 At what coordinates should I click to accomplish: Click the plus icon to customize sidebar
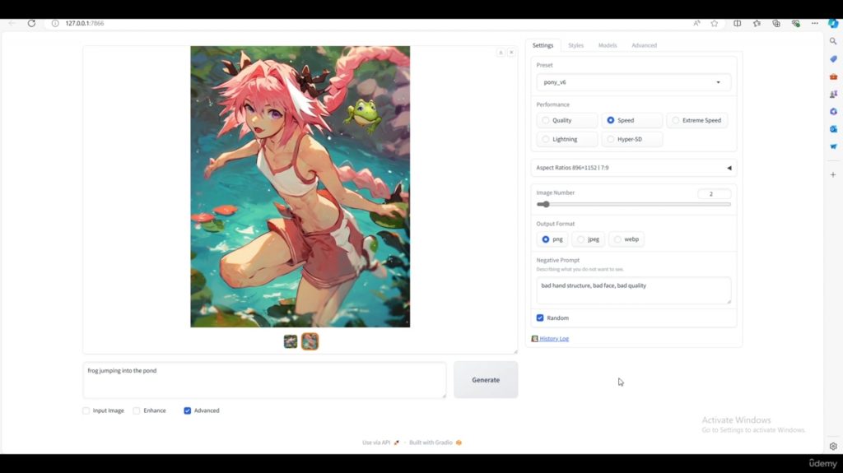[833, 174]
